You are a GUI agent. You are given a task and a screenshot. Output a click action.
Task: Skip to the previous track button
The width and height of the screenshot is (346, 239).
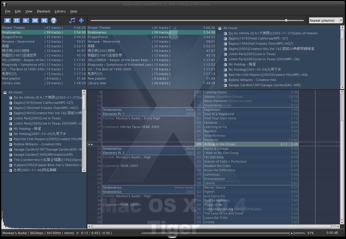click(x=35, y=20)
